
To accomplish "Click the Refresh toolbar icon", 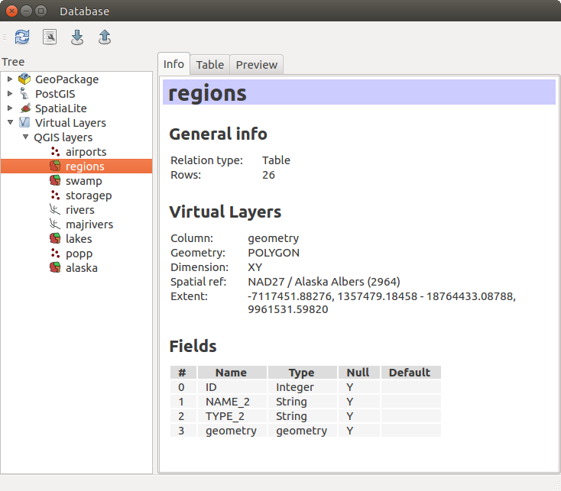I will (22, 37).
